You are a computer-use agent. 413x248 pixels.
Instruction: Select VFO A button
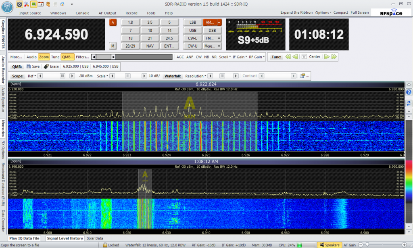[113, 22]
